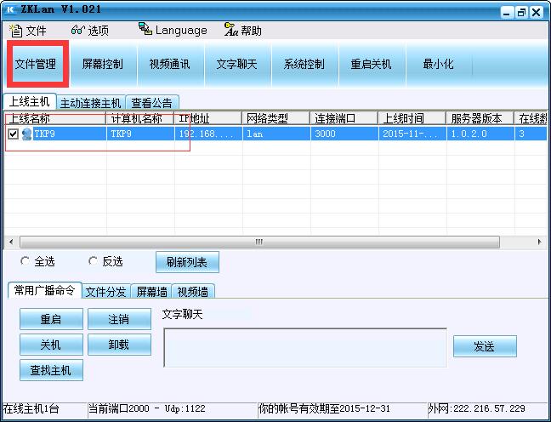Click the key icon next to 帮助

pyautogui.click(x=231, y=30)
